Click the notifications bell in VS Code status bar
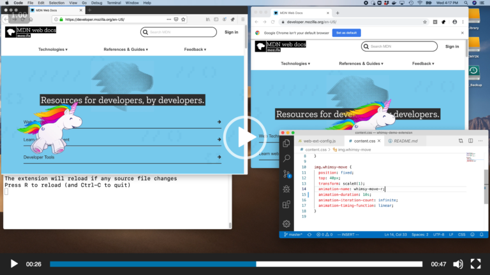The image size is (490, 275). coord(482,234)
